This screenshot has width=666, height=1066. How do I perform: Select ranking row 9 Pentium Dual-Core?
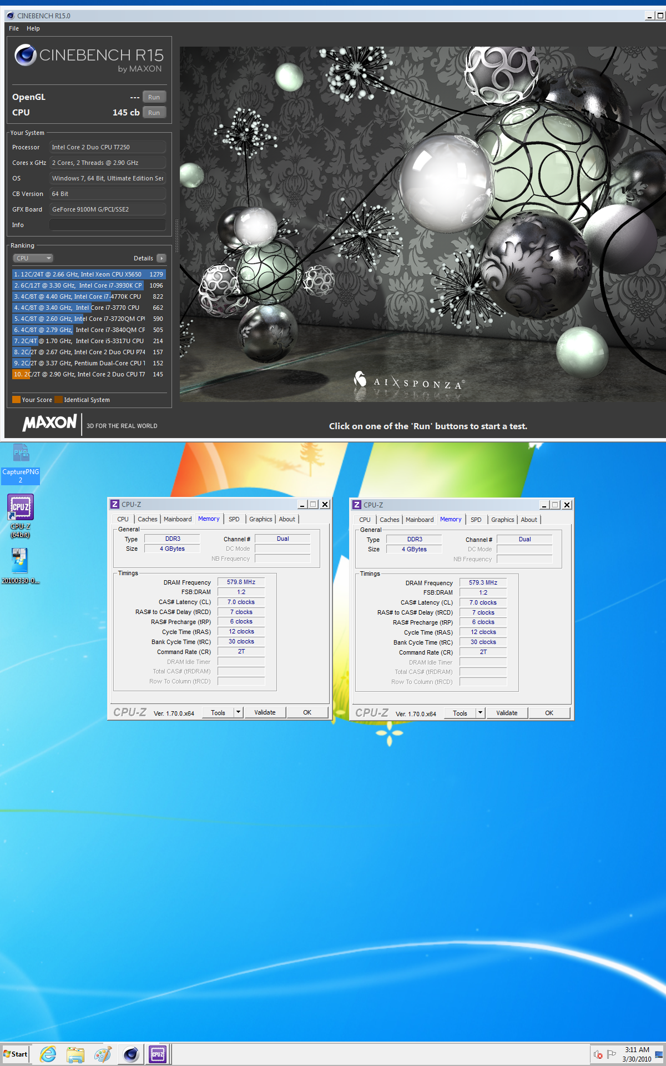click(x=89, y=363)
